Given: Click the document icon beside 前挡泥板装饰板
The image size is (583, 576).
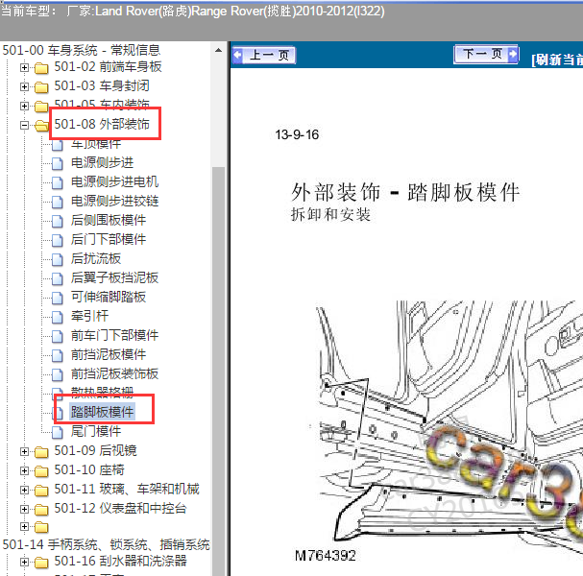Looking at the screenshot, I should click(58, 374).
